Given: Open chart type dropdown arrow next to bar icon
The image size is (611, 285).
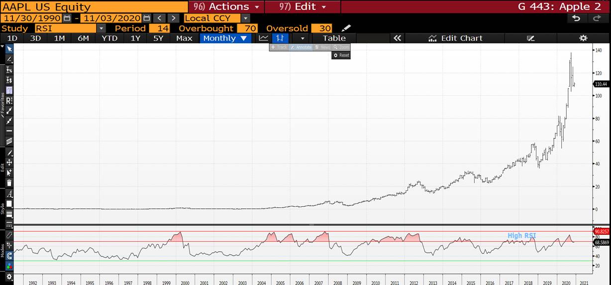Looking at the screenshot, I should click(302, 38).
